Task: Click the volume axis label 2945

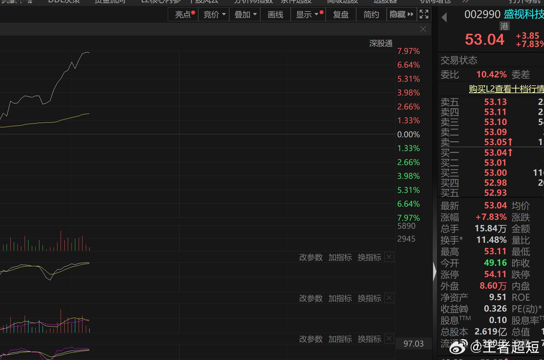Action: [406, 239]
